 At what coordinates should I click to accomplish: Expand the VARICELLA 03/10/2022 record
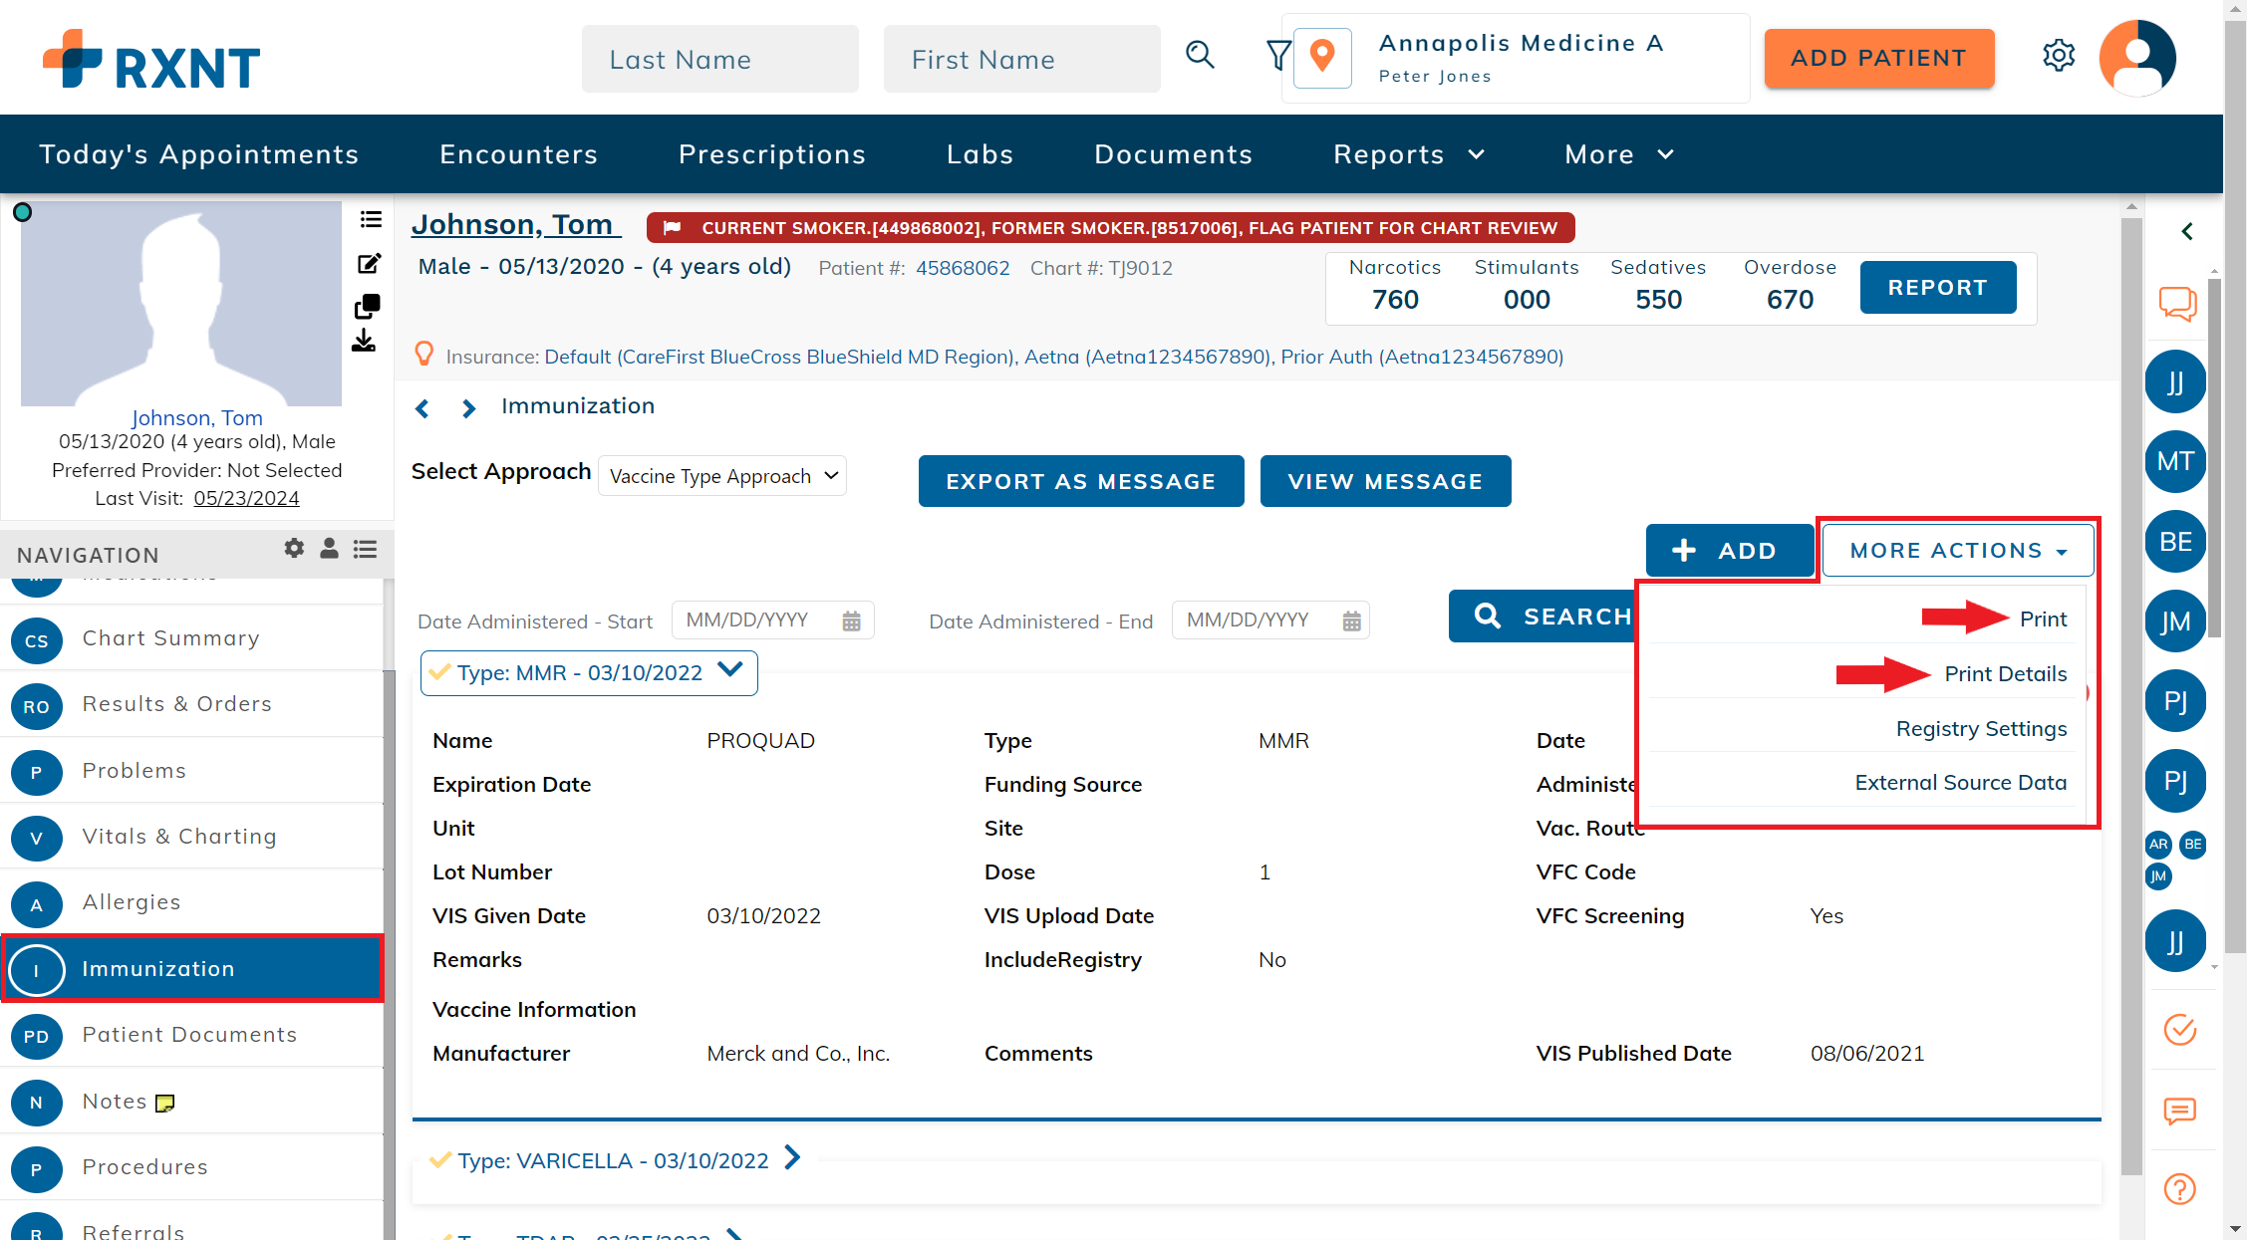(x=792, y=1158)
